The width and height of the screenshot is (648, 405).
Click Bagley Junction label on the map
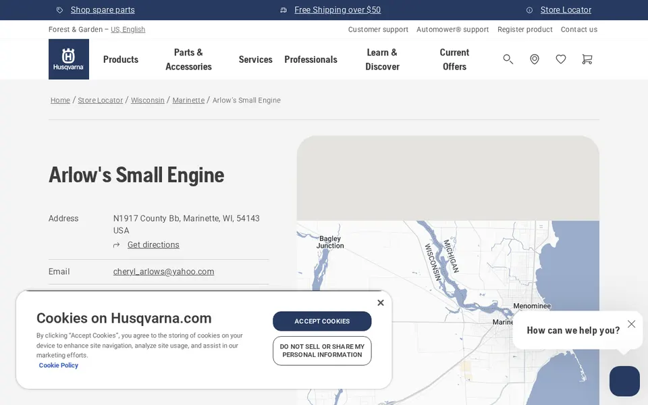[x=330, y=242]
